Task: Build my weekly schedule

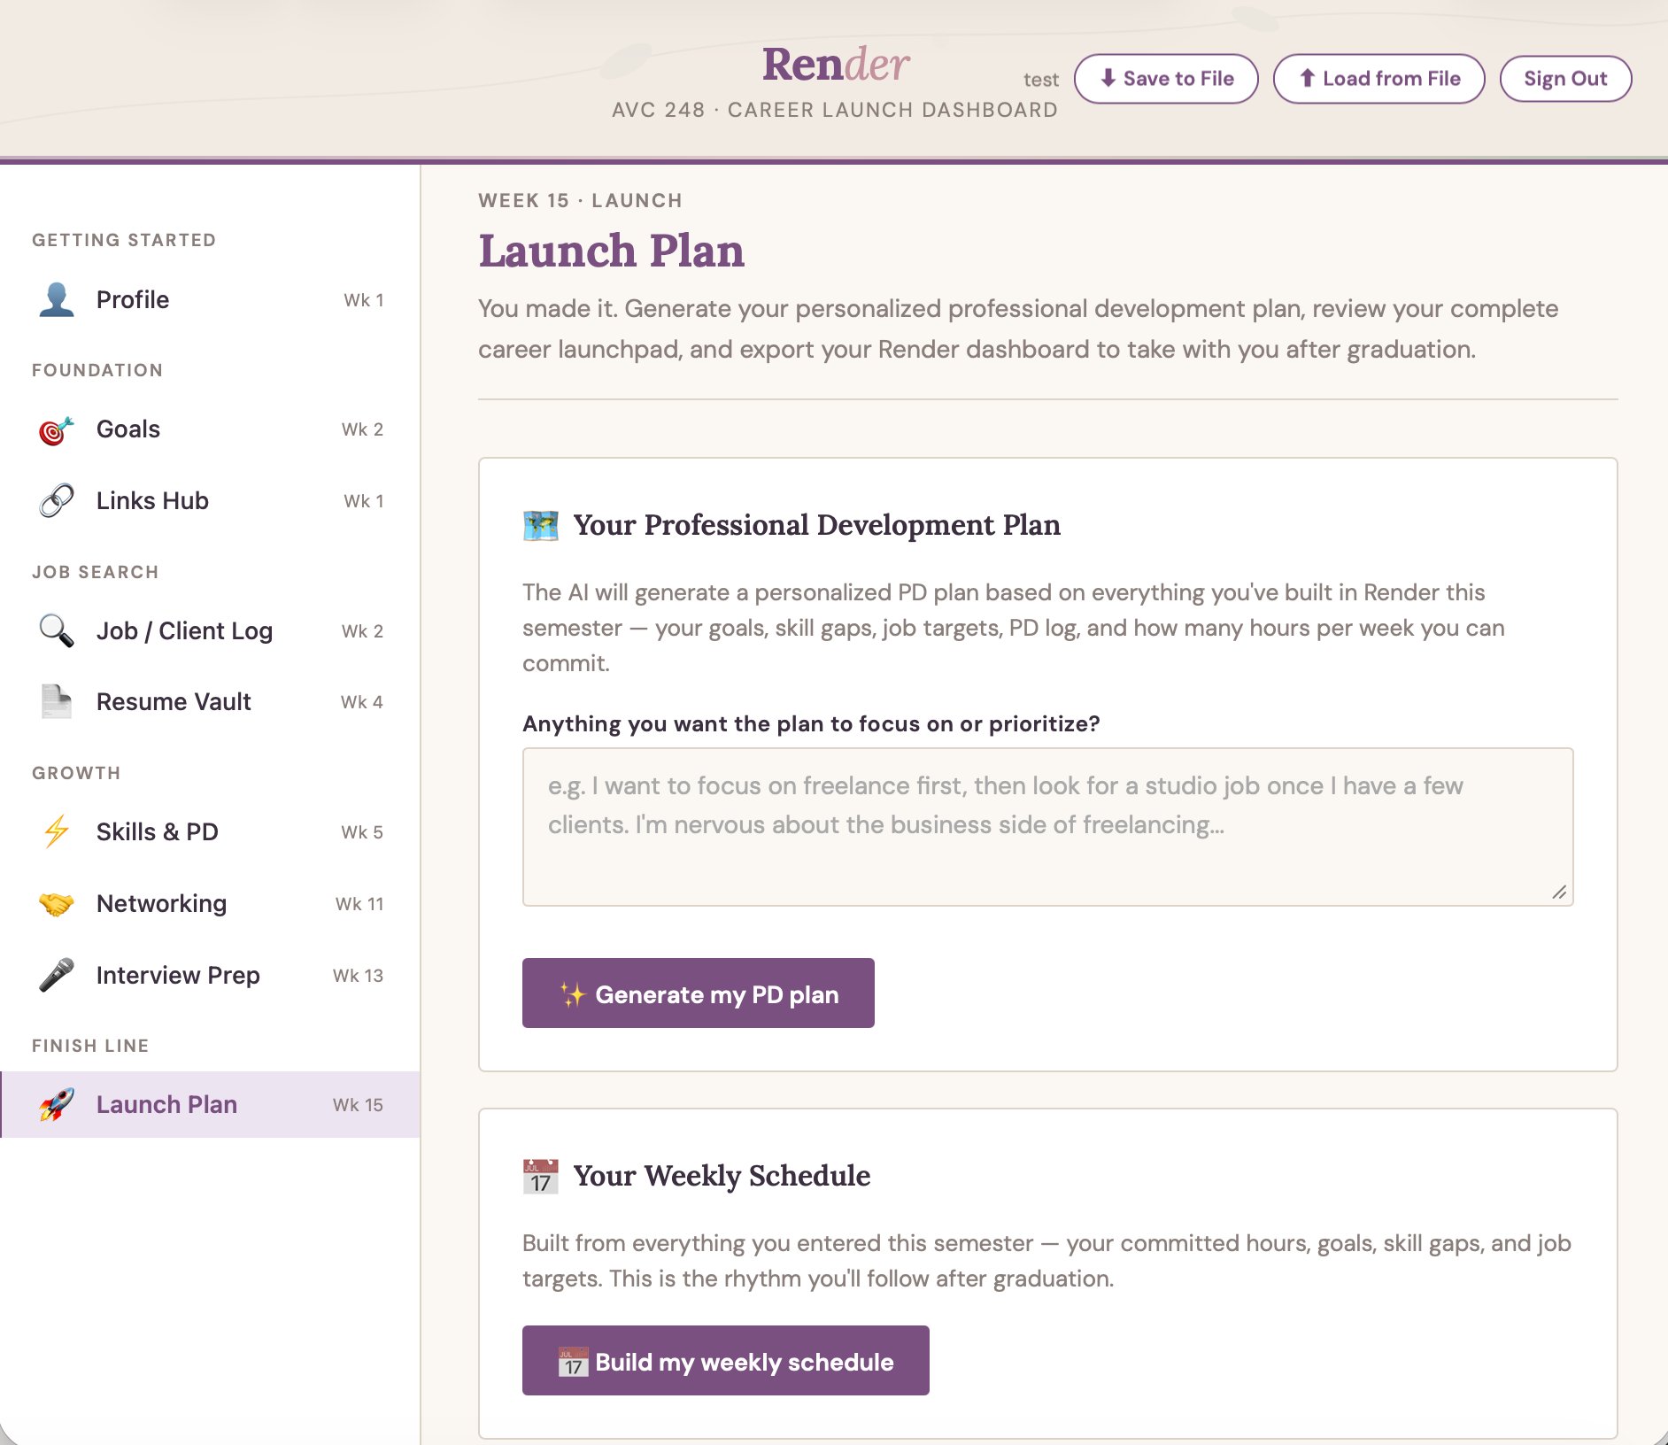Action: 725,1361
